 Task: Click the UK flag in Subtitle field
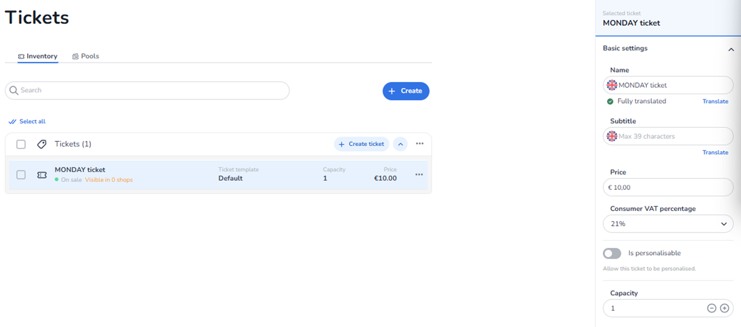tap(612, 136)
